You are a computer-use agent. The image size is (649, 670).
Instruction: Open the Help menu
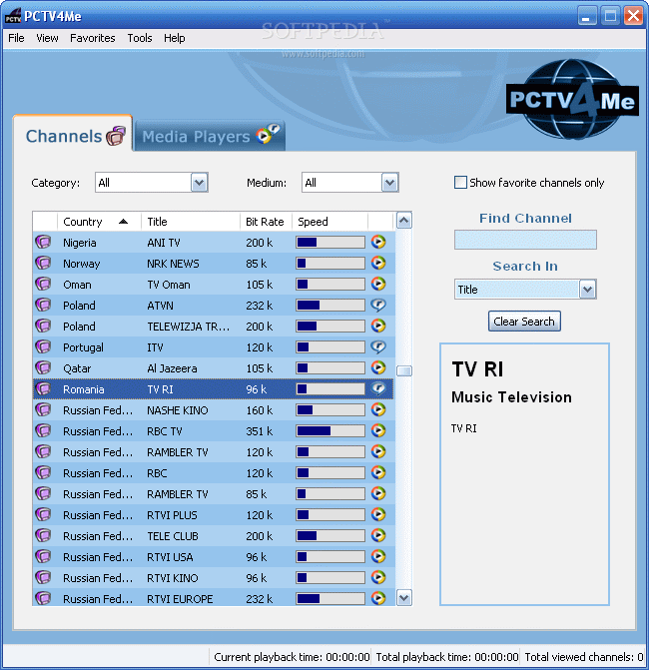175,38
